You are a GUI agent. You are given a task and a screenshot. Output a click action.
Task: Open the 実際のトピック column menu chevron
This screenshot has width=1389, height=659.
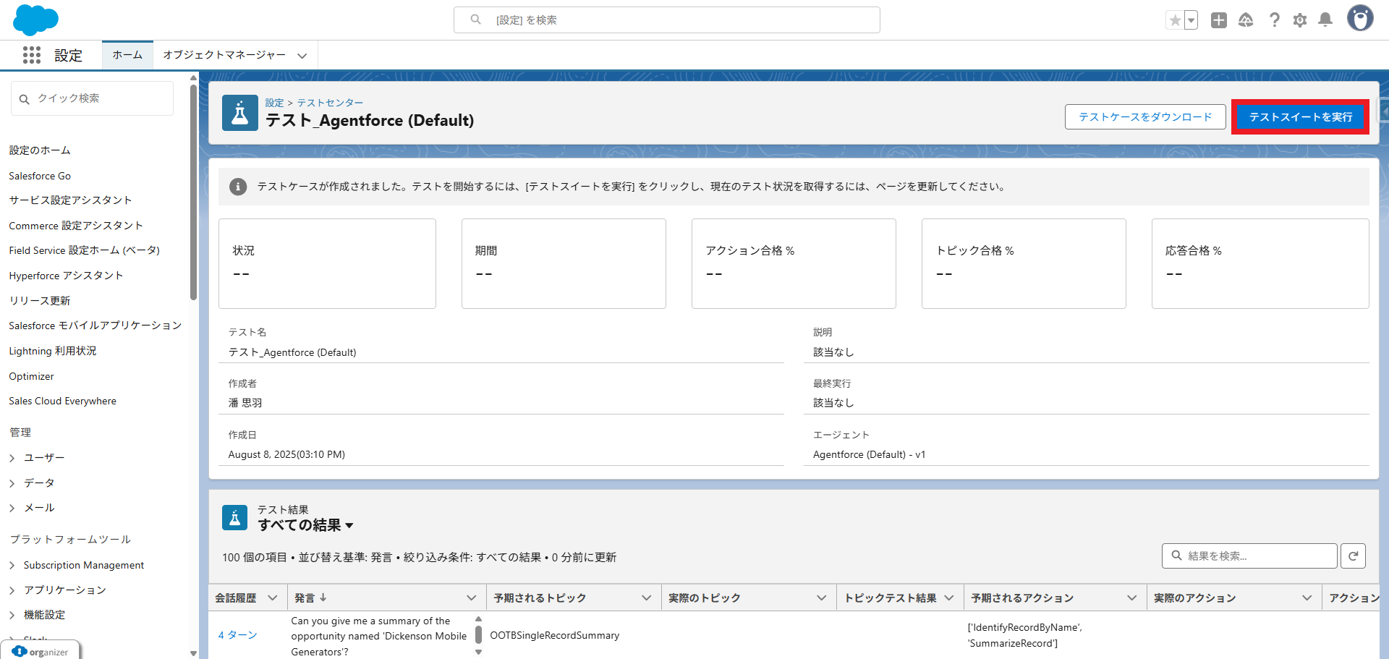[822, 598]
